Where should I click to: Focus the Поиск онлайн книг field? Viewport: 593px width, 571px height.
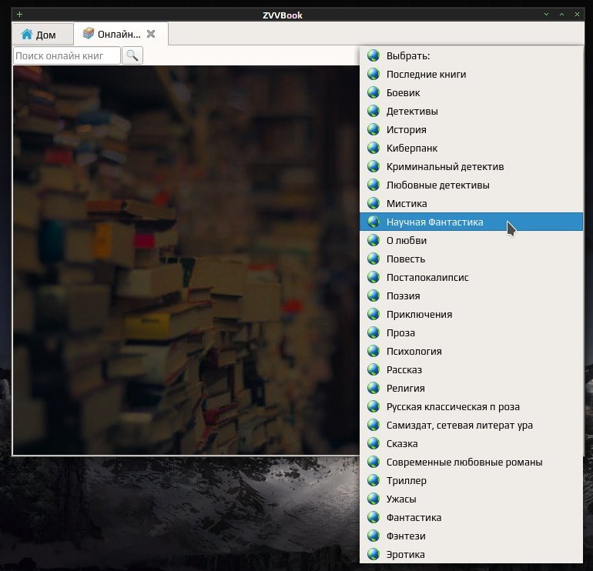[x=67, y=55]
